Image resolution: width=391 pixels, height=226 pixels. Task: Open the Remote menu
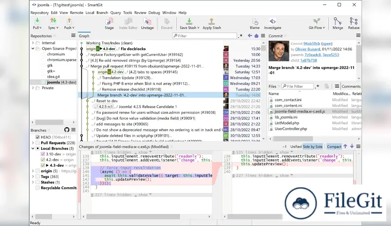coord(77,13)
